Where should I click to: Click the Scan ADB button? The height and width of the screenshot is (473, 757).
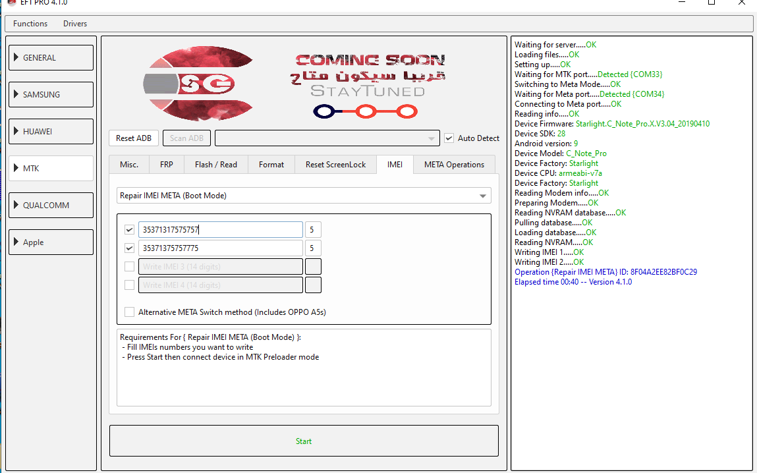(x=186, y=138)
